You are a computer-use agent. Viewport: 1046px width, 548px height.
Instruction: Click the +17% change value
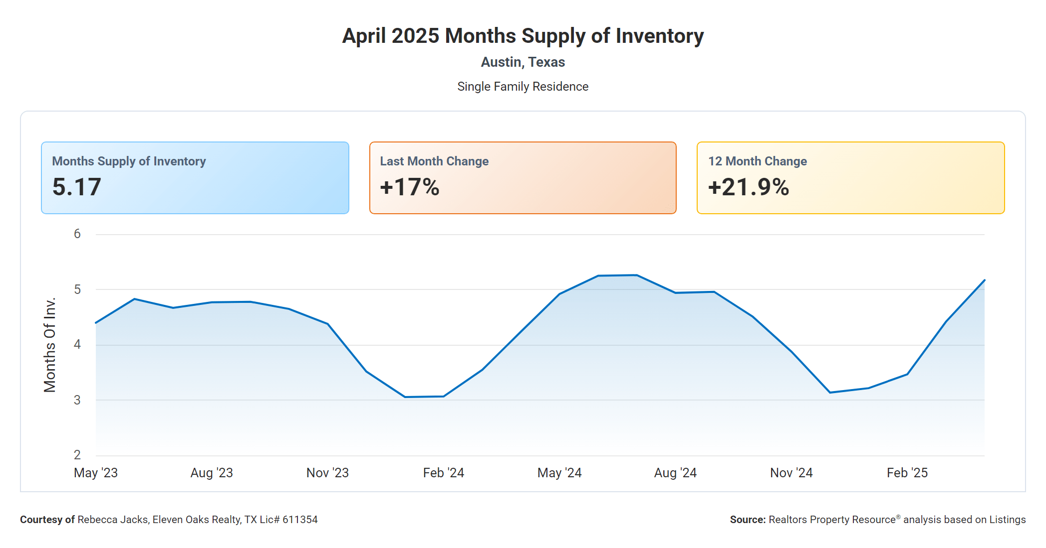point(410,187)
